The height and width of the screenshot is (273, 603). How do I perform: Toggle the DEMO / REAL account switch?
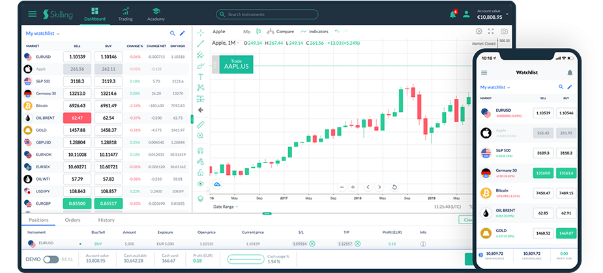point(51,259)
